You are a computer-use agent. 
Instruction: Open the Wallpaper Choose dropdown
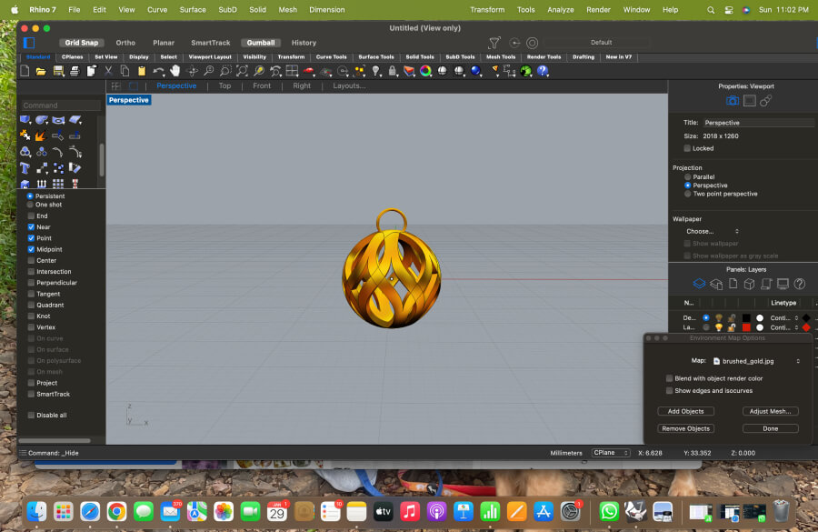click(x=712, y=231)
